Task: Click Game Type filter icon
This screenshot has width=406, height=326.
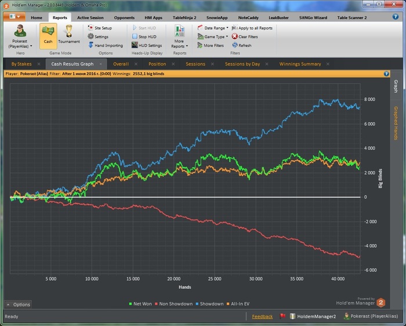Action: tap(200, 37)
